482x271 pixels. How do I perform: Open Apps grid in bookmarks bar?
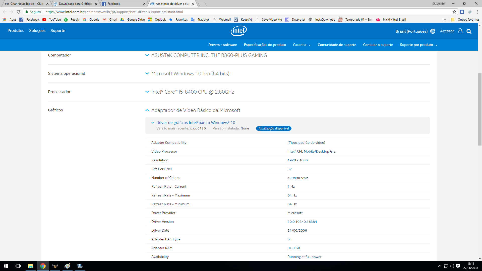[x=10, y=20]
